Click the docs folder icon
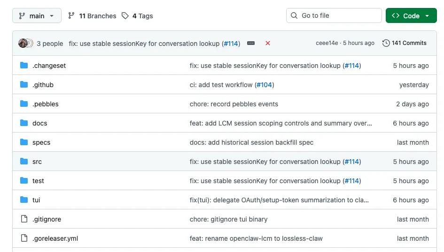The width and height of the screenshot is (444, 252). tap(24, 123)
